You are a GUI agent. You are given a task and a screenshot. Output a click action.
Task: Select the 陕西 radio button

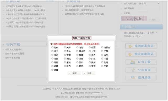coord(65,66)
